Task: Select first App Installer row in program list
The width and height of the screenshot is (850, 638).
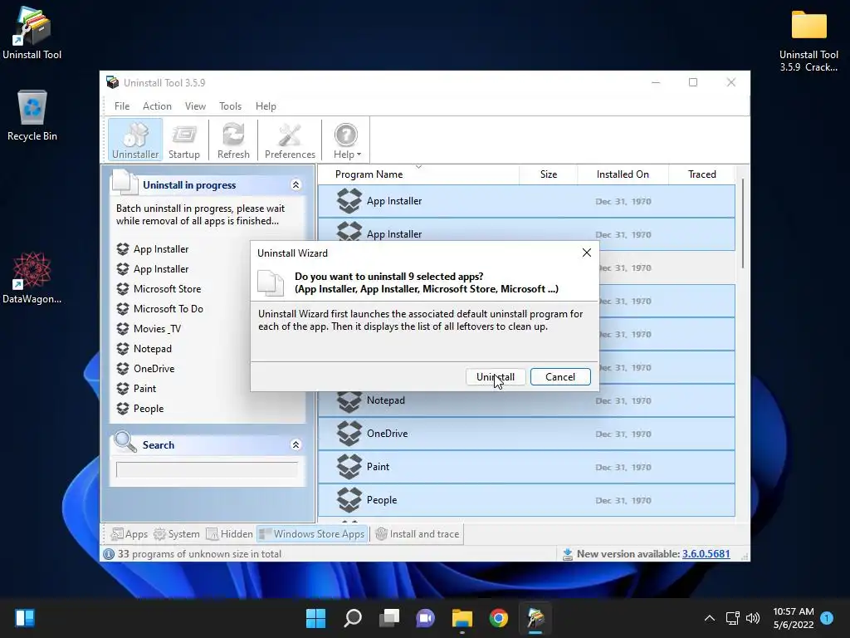Action: (x=526, y=201)
